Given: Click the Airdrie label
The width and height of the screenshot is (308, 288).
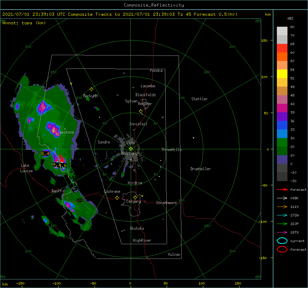Looking at the screenshot, I should coord(135,183).
